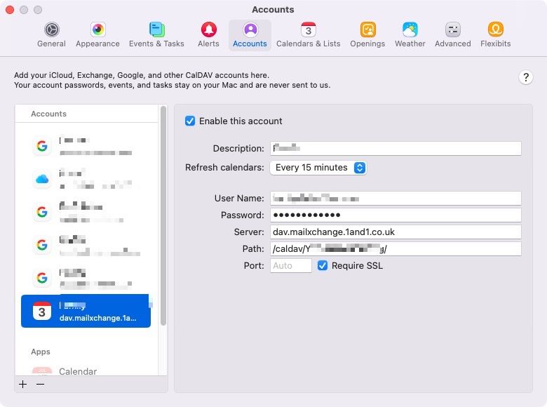Switch to the General tab label

point(52,44)
